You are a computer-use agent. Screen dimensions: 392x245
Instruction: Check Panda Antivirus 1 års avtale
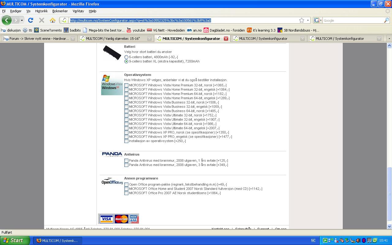[x=126, y=160]
